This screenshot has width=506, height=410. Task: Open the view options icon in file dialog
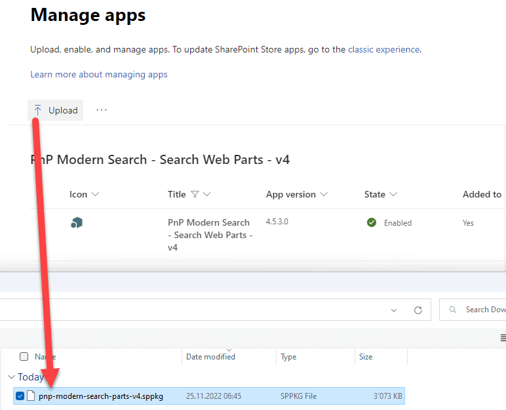503,338
